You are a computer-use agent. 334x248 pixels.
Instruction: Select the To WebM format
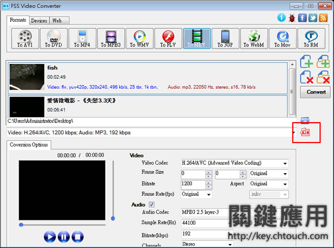(x=254, y=38)
